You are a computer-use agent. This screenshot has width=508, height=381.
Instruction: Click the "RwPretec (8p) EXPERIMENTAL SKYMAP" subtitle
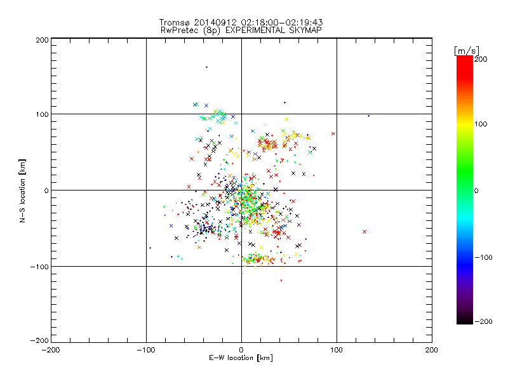point(241,30)
